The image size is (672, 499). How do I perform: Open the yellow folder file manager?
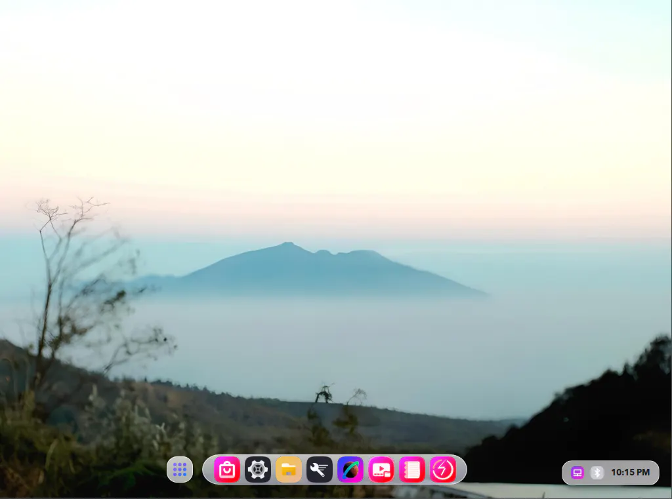(289, 469)
